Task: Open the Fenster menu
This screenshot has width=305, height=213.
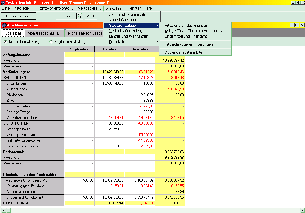Action: pos(135,8)
